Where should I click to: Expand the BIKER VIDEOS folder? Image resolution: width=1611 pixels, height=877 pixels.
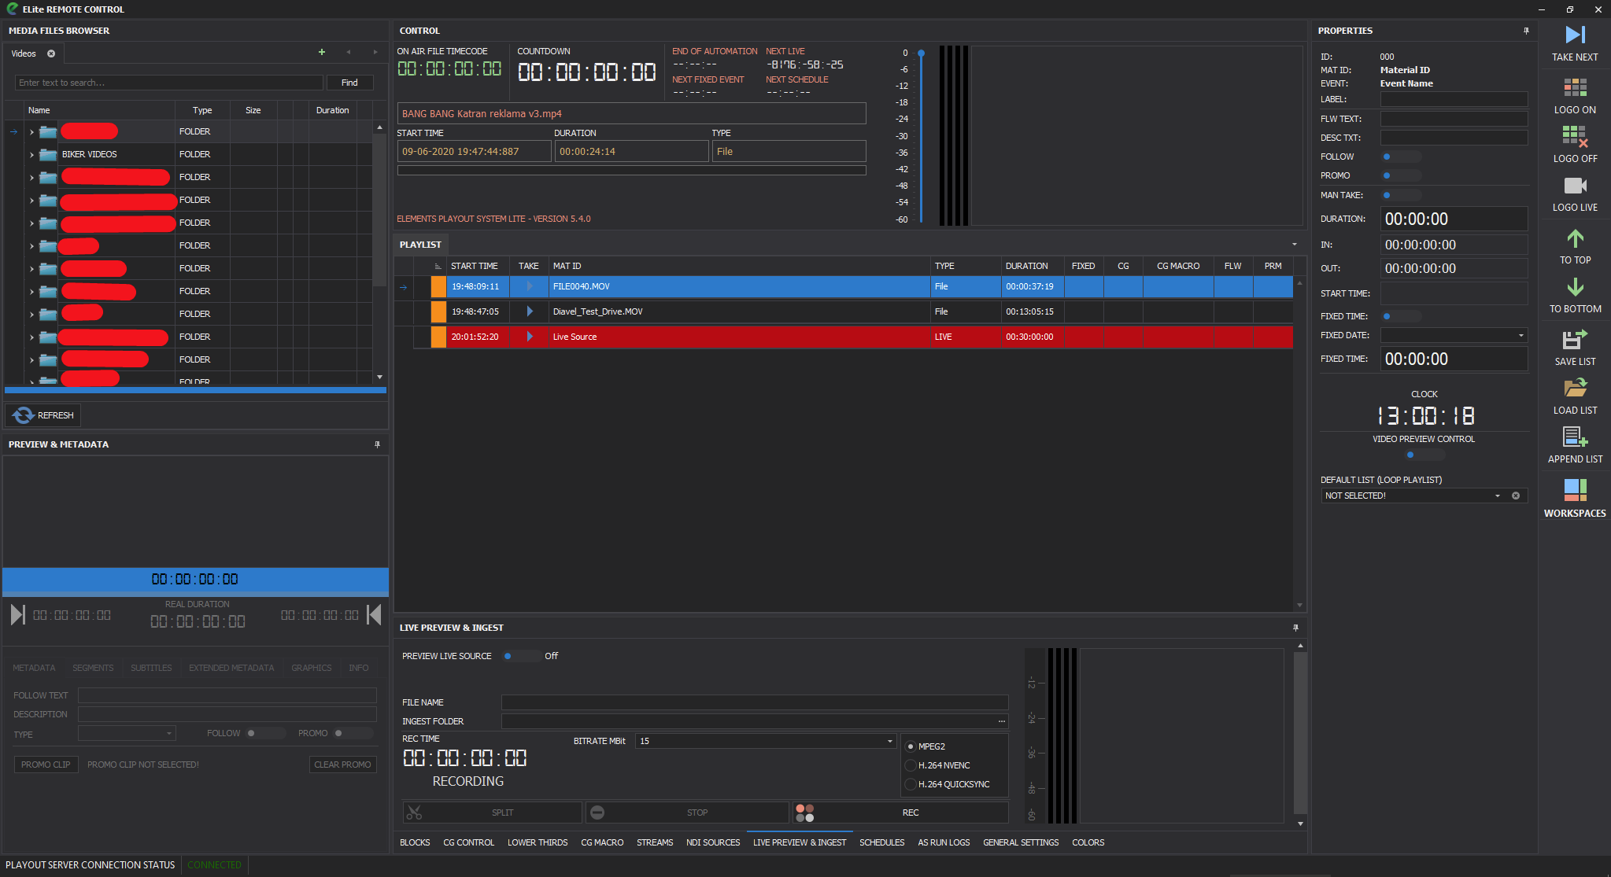[31, 155]
